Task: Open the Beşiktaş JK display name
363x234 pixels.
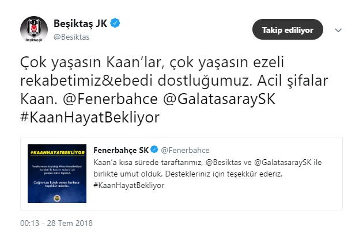Action: click(x=80, y=24)
